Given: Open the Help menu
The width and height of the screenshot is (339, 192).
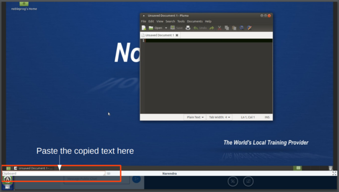Looking at the screenshot, I should tap(208, 21).
